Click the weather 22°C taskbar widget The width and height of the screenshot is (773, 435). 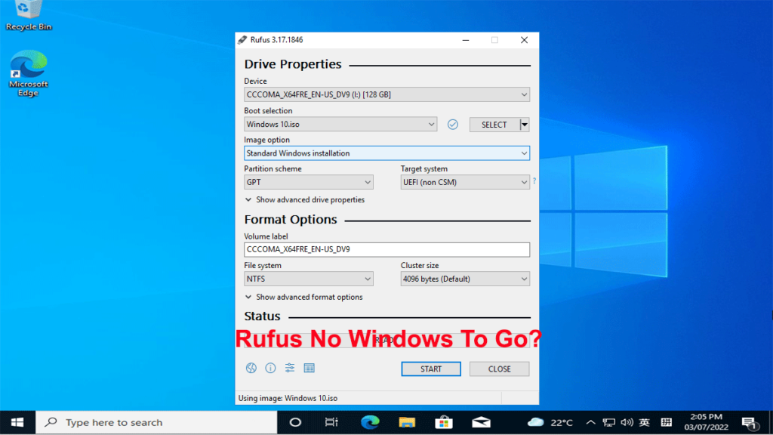pyautogui.click(x=550, y=423)
